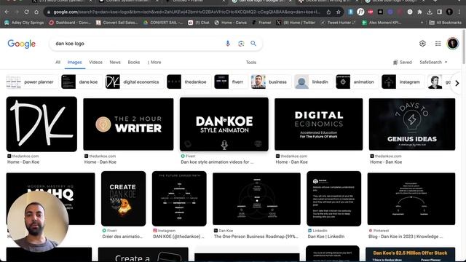Open Google settings gear icon
466x262 pixels.
point(422,44)
